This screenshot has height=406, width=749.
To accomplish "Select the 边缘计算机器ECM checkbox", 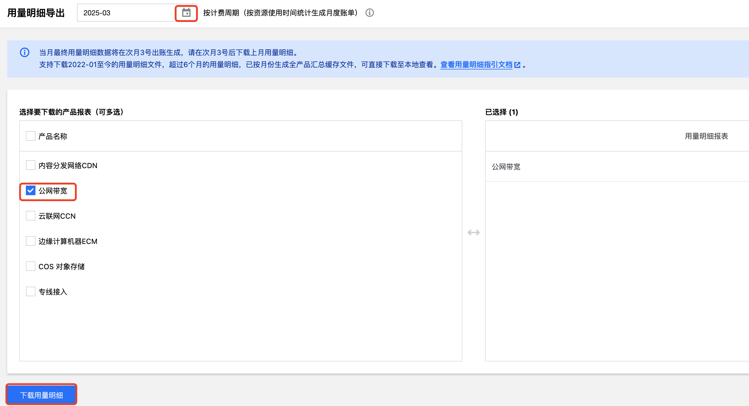I will point(31,241).
